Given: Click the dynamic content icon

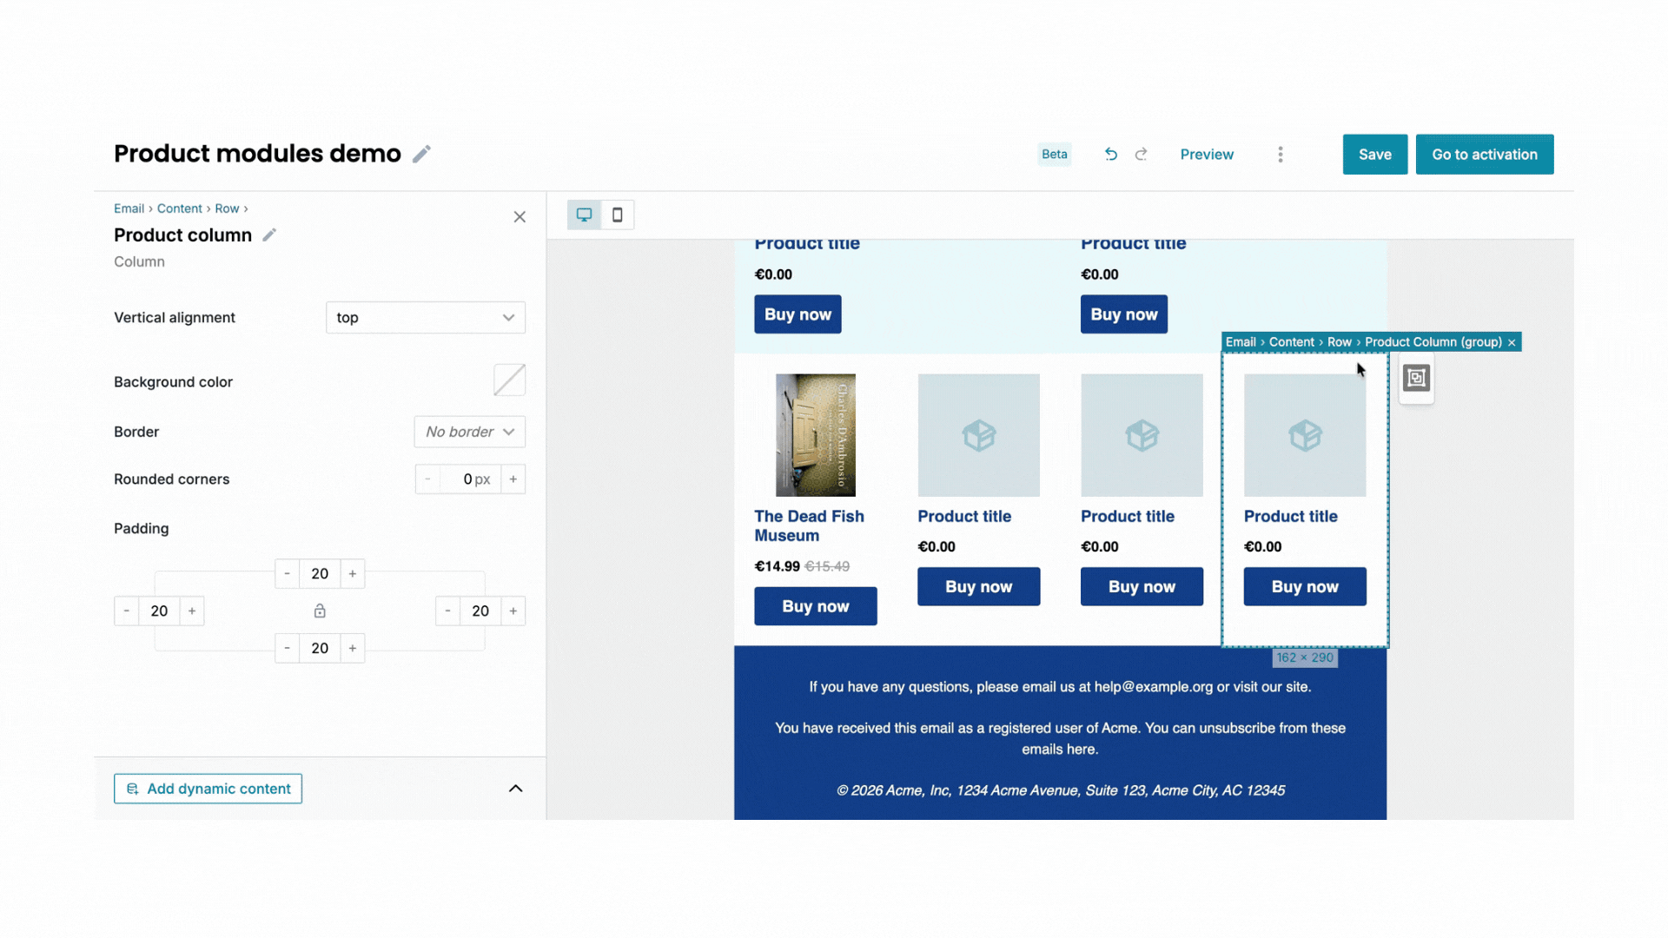Looking at the screenshot, I should coord(132,789).
